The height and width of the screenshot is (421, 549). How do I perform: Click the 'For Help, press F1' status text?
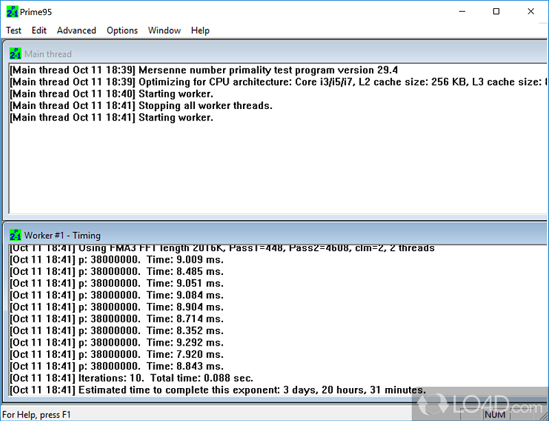[37, 415]
